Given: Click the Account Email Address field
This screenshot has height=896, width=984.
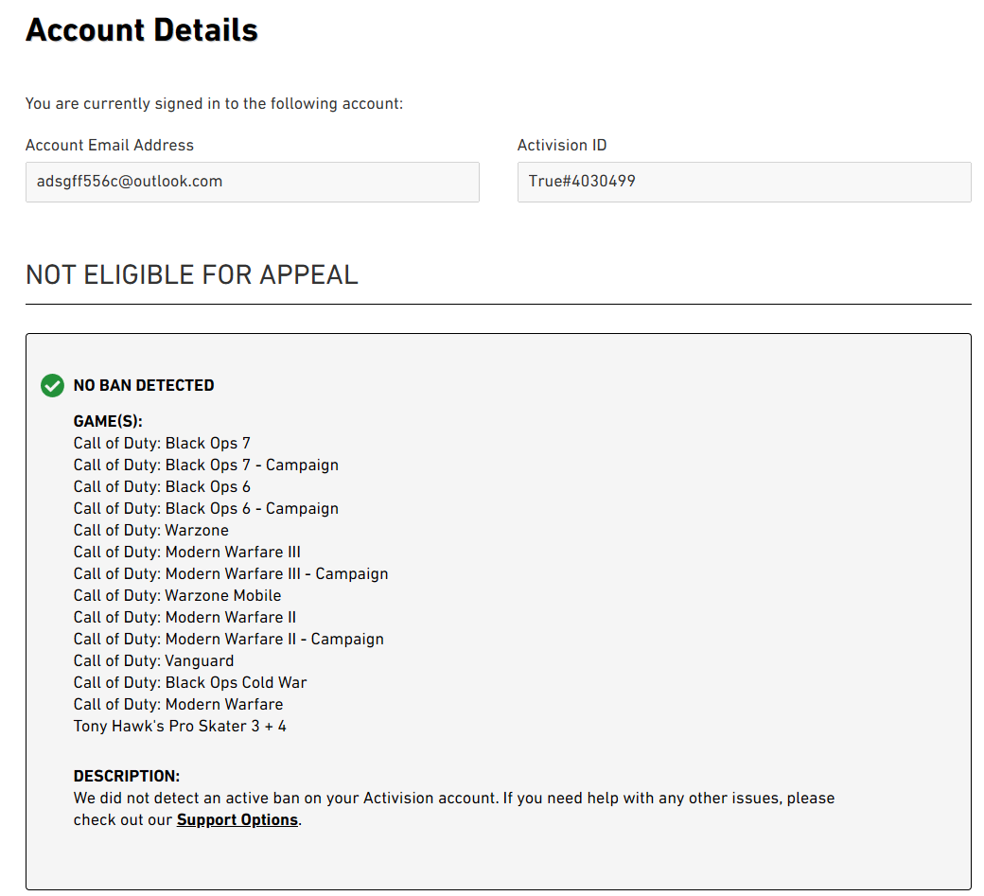Looking at the screenshot, I should tap(252, 182).
